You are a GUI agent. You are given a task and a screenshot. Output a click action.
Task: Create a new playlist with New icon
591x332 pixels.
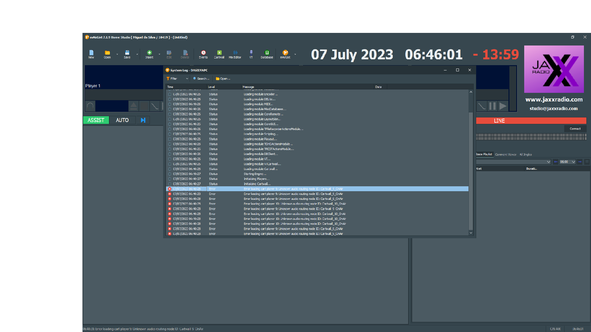click(x=91, y=54)
